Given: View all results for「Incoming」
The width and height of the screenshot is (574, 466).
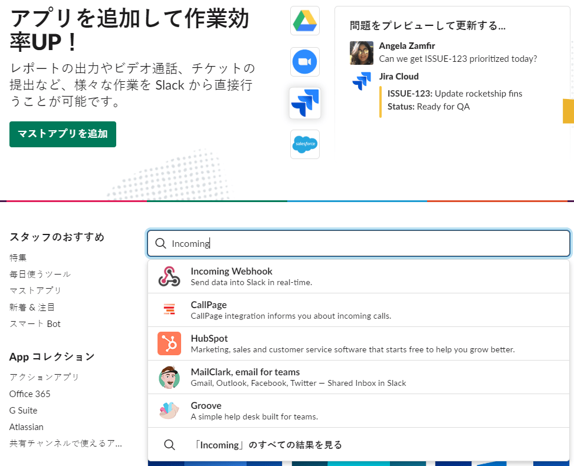Looking at the screenshot, I should (359, 445).
